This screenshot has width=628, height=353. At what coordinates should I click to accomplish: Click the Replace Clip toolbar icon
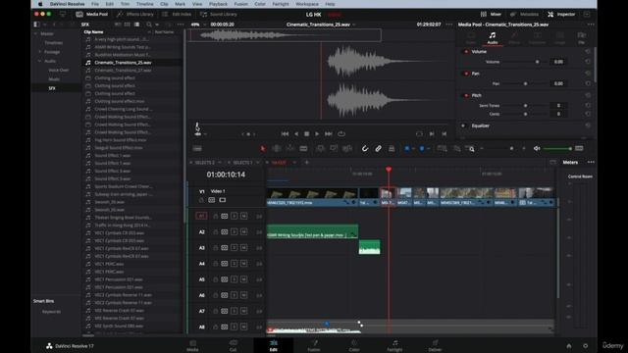click(347, 148)
